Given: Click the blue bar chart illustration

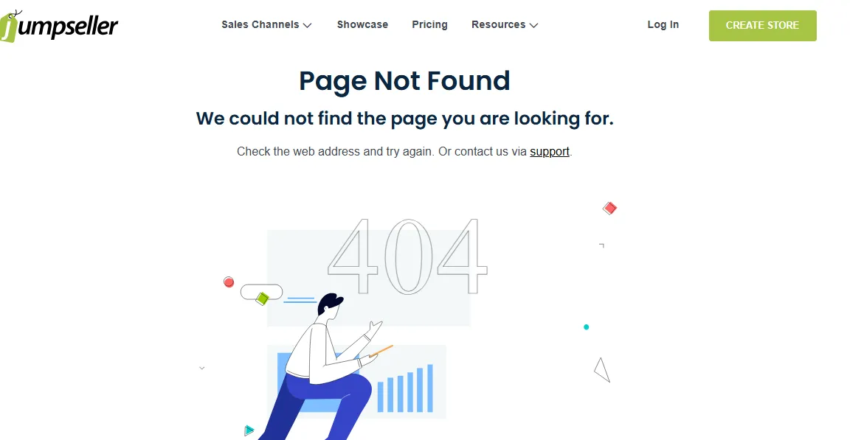Looking at the screenshot, I should (x=405, y=388).
